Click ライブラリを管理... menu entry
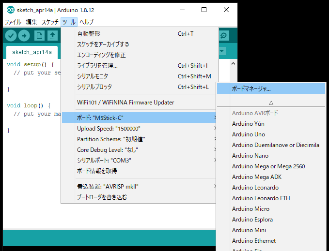This screenshot has width=329, height=251. (97, 66)
